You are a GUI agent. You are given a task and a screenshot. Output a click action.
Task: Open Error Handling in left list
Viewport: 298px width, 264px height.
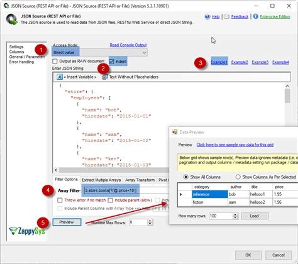(21, 62)
